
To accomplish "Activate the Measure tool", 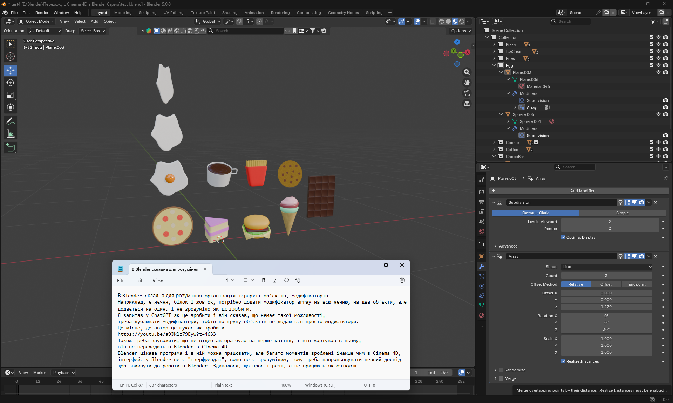I will coord(11,134).
